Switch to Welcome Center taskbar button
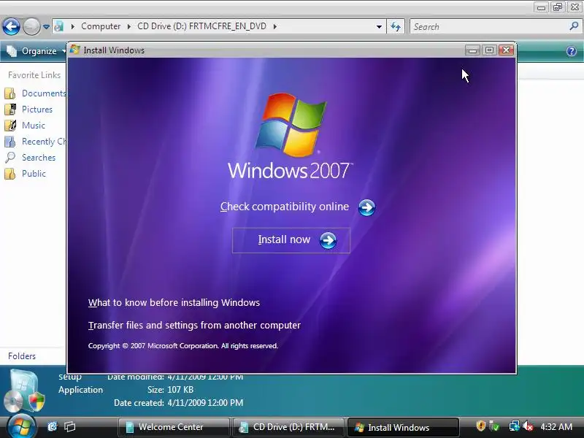 coord(174,427)
